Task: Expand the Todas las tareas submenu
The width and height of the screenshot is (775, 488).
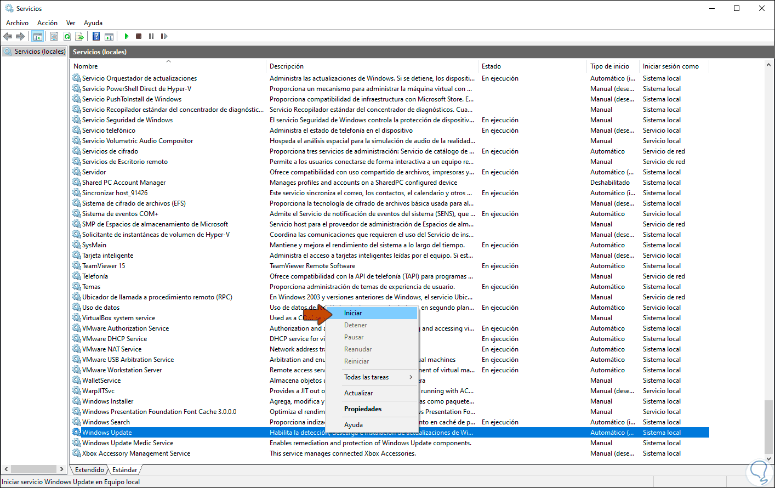Action: (x=372, y=377)
